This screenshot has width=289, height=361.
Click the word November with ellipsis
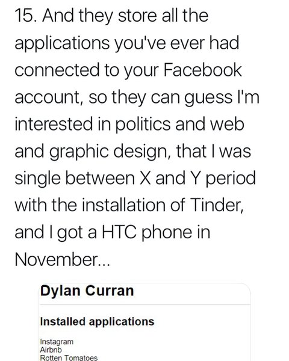62,259
